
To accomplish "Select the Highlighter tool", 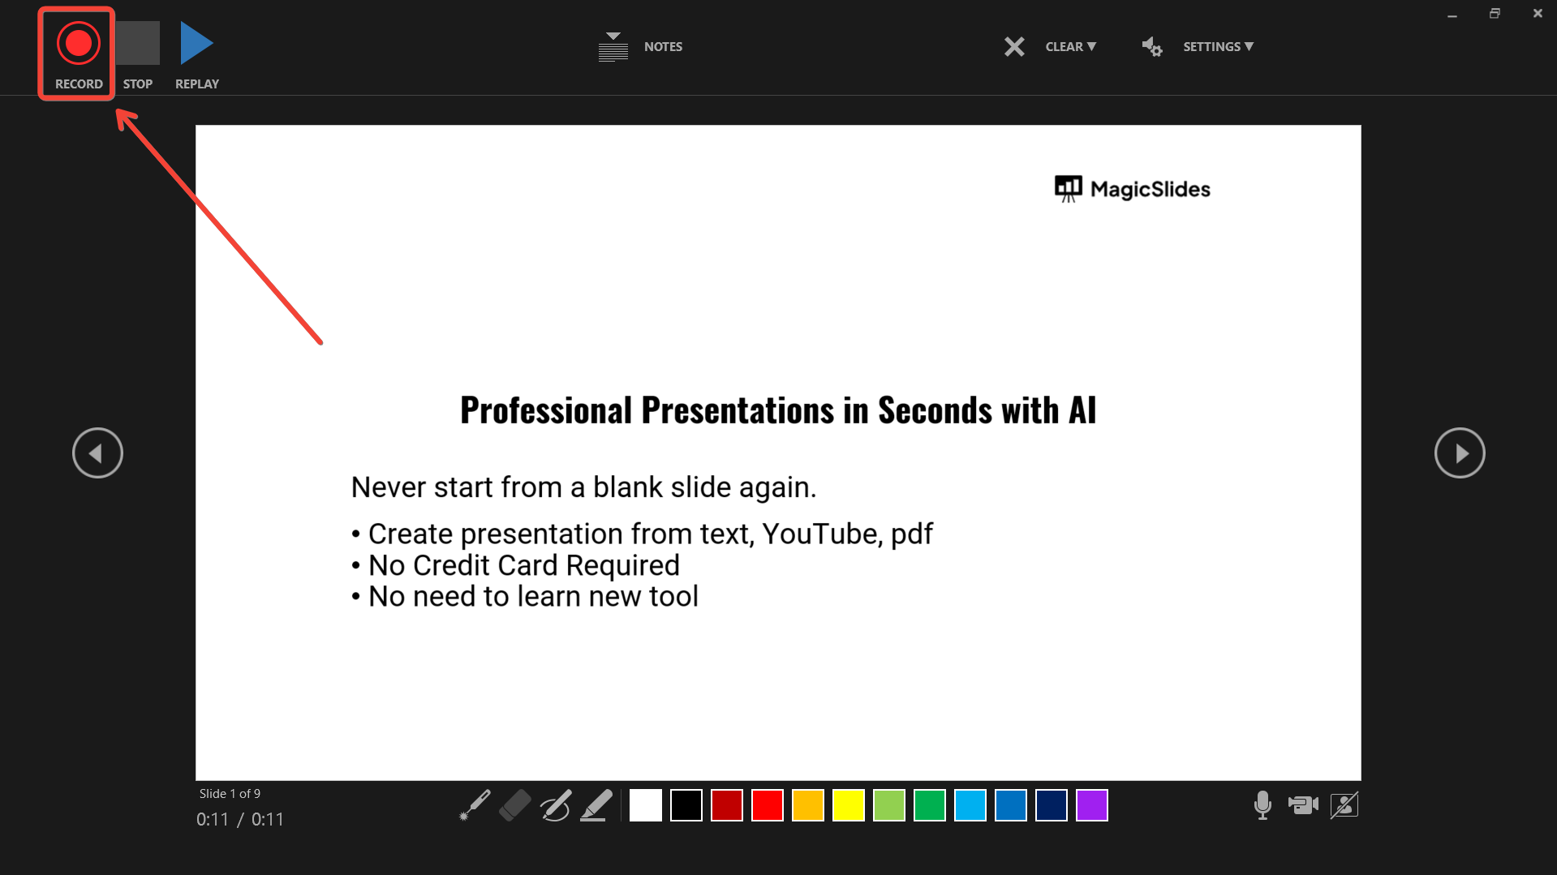I will 596,806.
